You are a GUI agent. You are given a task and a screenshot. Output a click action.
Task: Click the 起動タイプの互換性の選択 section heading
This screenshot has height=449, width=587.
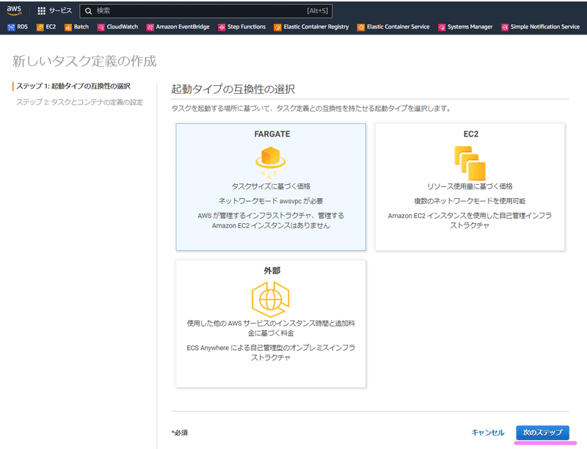pos(233,89)
